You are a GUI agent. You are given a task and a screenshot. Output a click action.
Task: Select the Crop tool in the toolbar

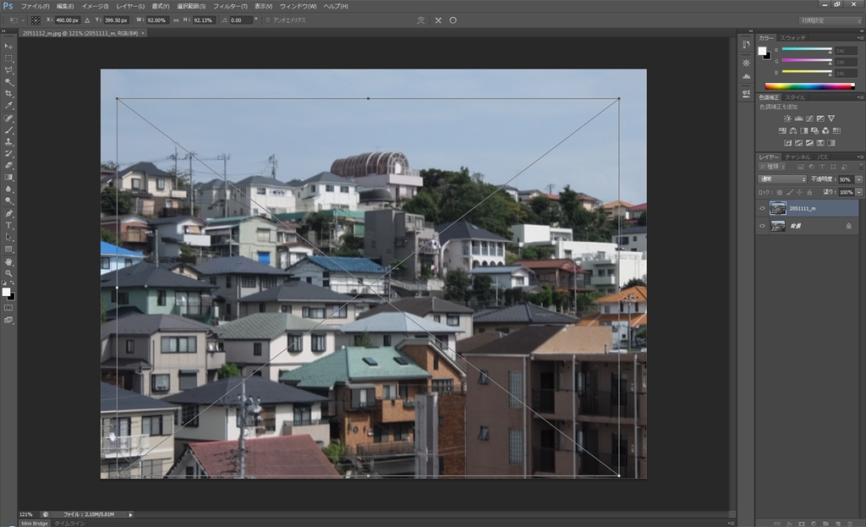(8, 94)
